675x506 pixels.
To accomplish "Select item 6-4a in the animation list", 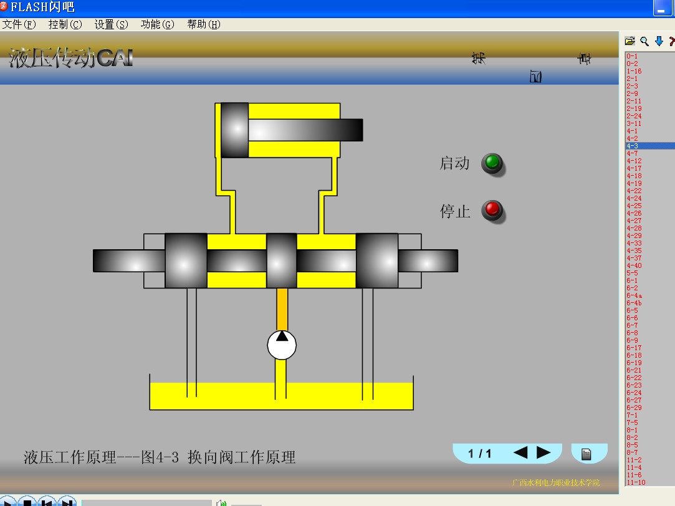I will (x=634, y=295).
